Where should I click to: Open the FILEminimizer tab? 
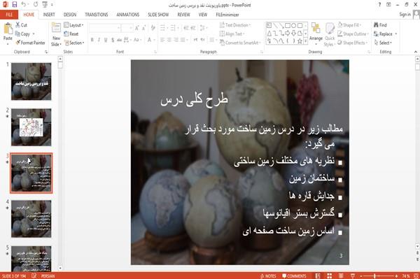227,15
